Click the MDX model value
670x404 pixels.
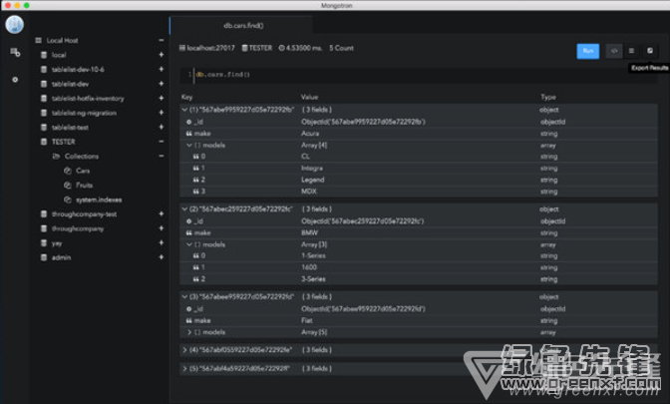pos(309,192)
